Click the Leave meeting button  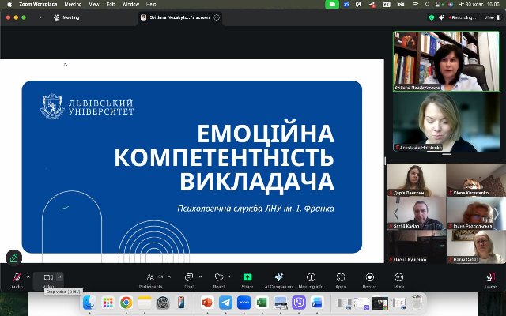tap(490, 278)
